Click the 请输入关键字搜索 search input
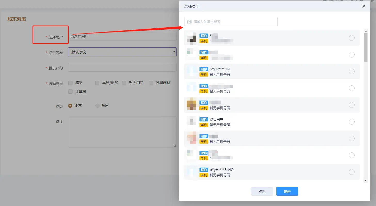This screenshot has width=376, height=206. click(x=234, y=22)
